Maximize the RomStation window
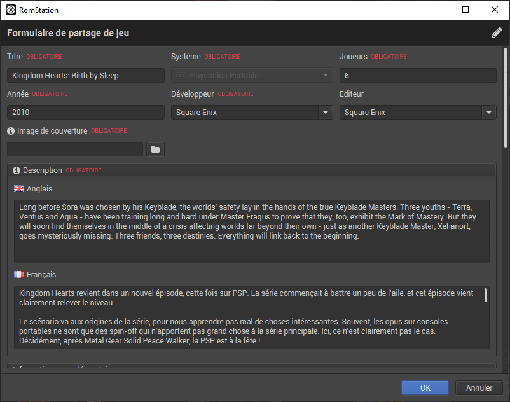510x402 pixels. pos(465,10)
